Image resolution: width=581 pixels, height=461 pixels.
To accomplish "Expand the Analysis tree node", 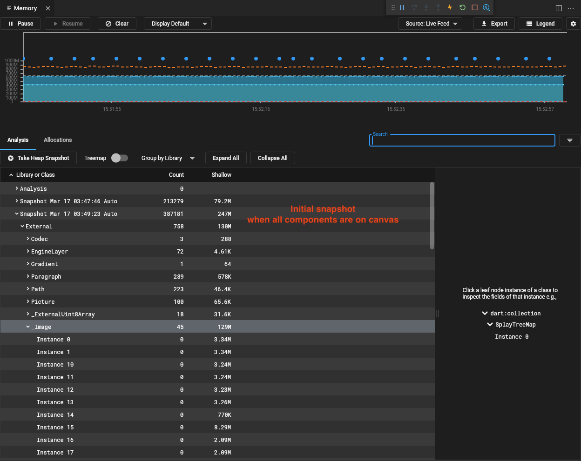I will (17, 188).
